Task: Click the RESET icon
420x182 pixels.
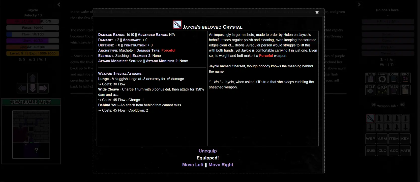Action: 382,78
